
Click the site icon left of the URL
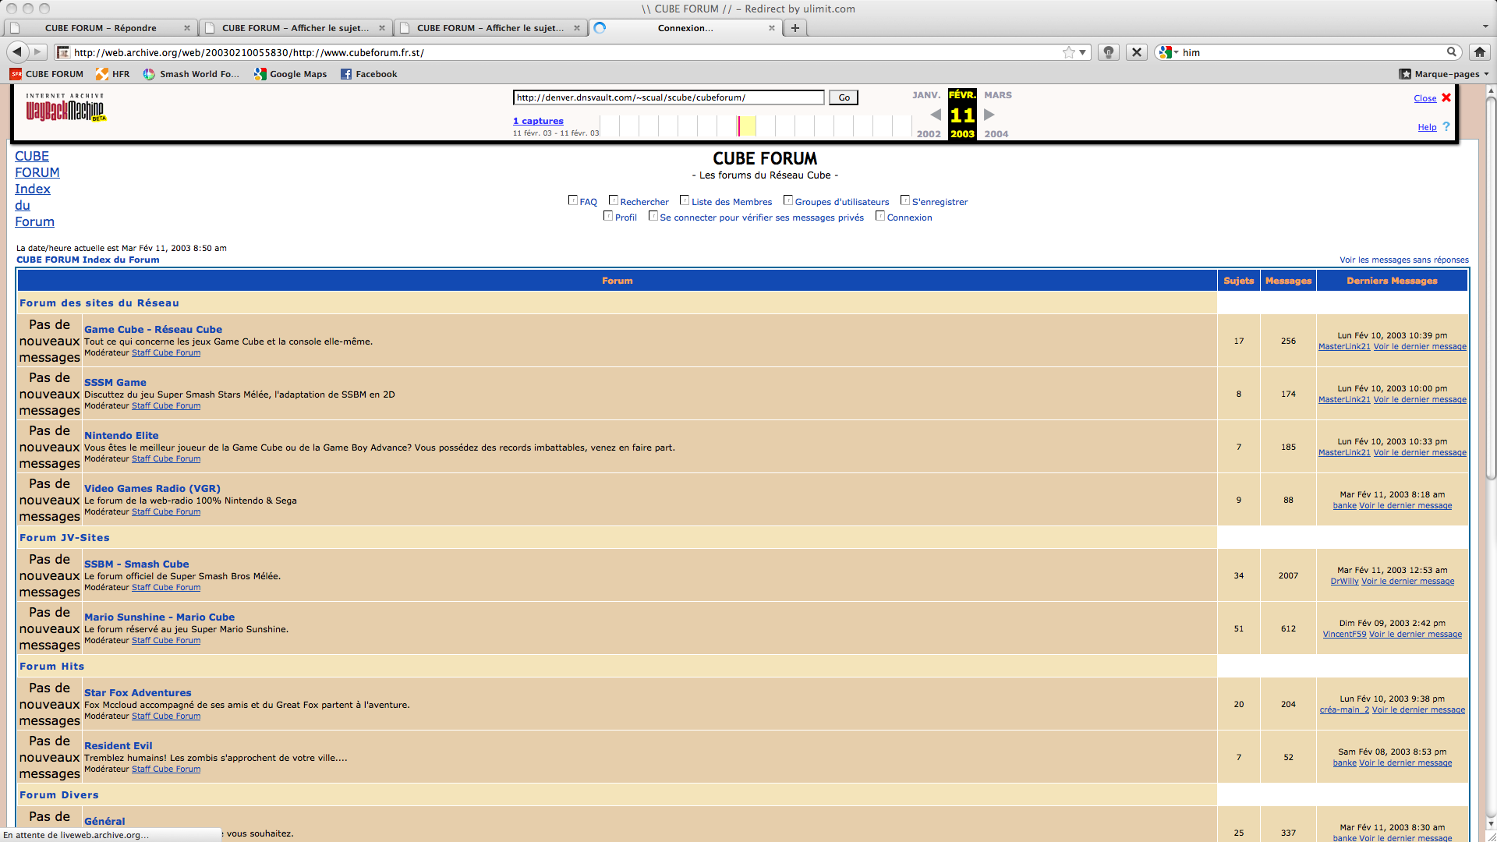tap(63, 52)
